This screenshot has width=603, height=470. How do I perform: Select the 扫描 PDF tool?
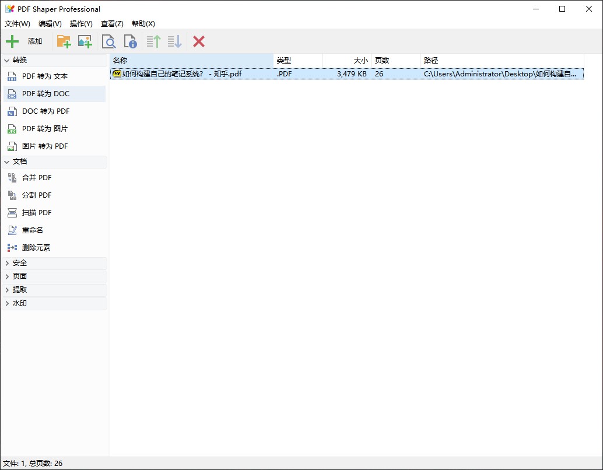coord(37,213)
